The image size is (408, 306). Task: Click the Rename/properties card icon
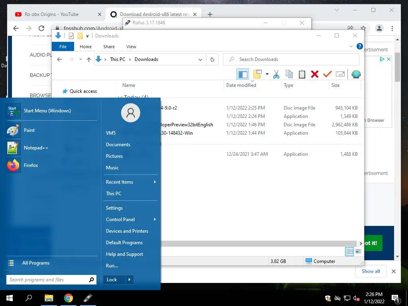click(x=340, y=74)
